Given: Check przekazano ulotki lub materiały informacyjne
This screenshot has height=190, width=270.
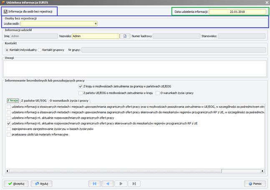Looking at the screenshot, I should [x=9, y=134].
